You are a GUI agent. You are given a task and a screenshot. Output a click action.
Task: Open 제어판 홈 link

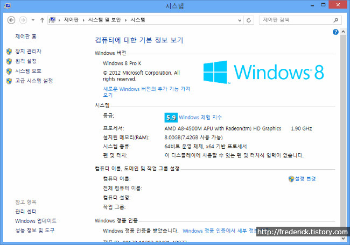pos(26,37)
